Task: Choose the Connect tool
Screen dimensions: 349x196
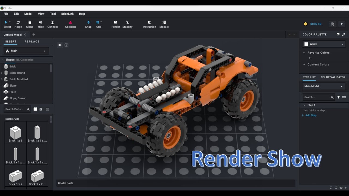Action: pyautogui.click(x=53, y=24)
